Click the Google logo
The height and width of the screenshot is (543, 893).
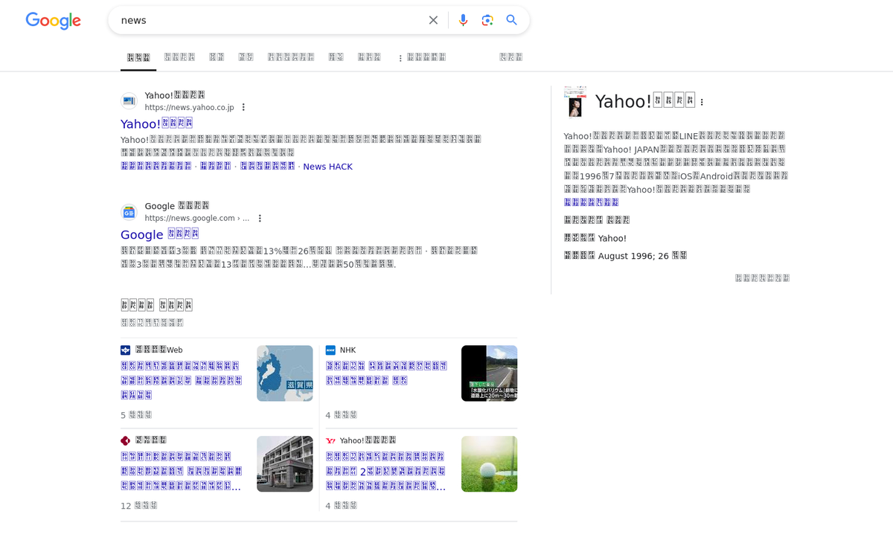[x=54, y=21]
